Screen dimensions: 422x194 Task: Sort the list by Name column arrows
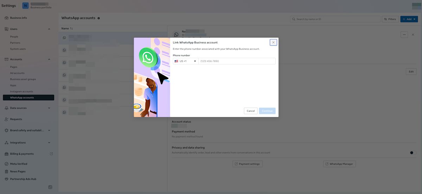pyautogui.click(x=71, y=28)
